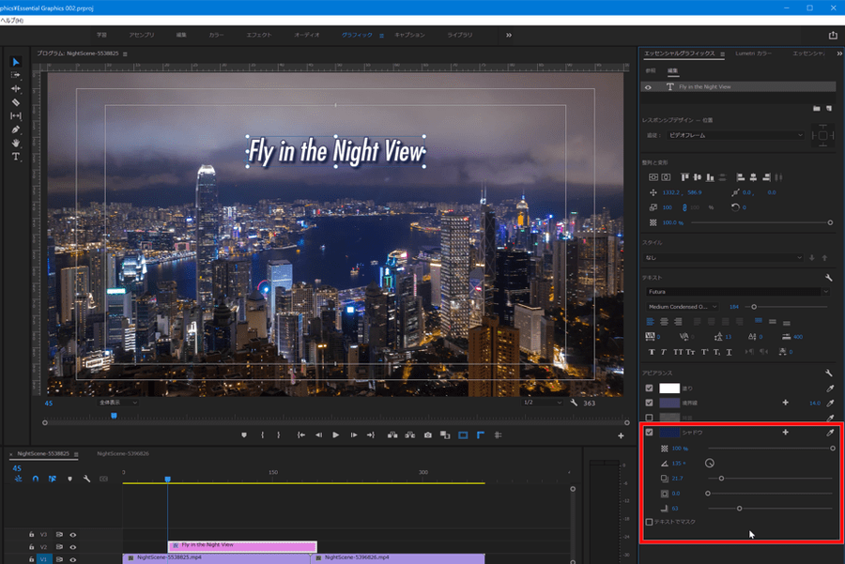This screenshot has width=845, height=564.
Task: Switch to the Lumetri カラー panel tab
Action: click(753, 53)
